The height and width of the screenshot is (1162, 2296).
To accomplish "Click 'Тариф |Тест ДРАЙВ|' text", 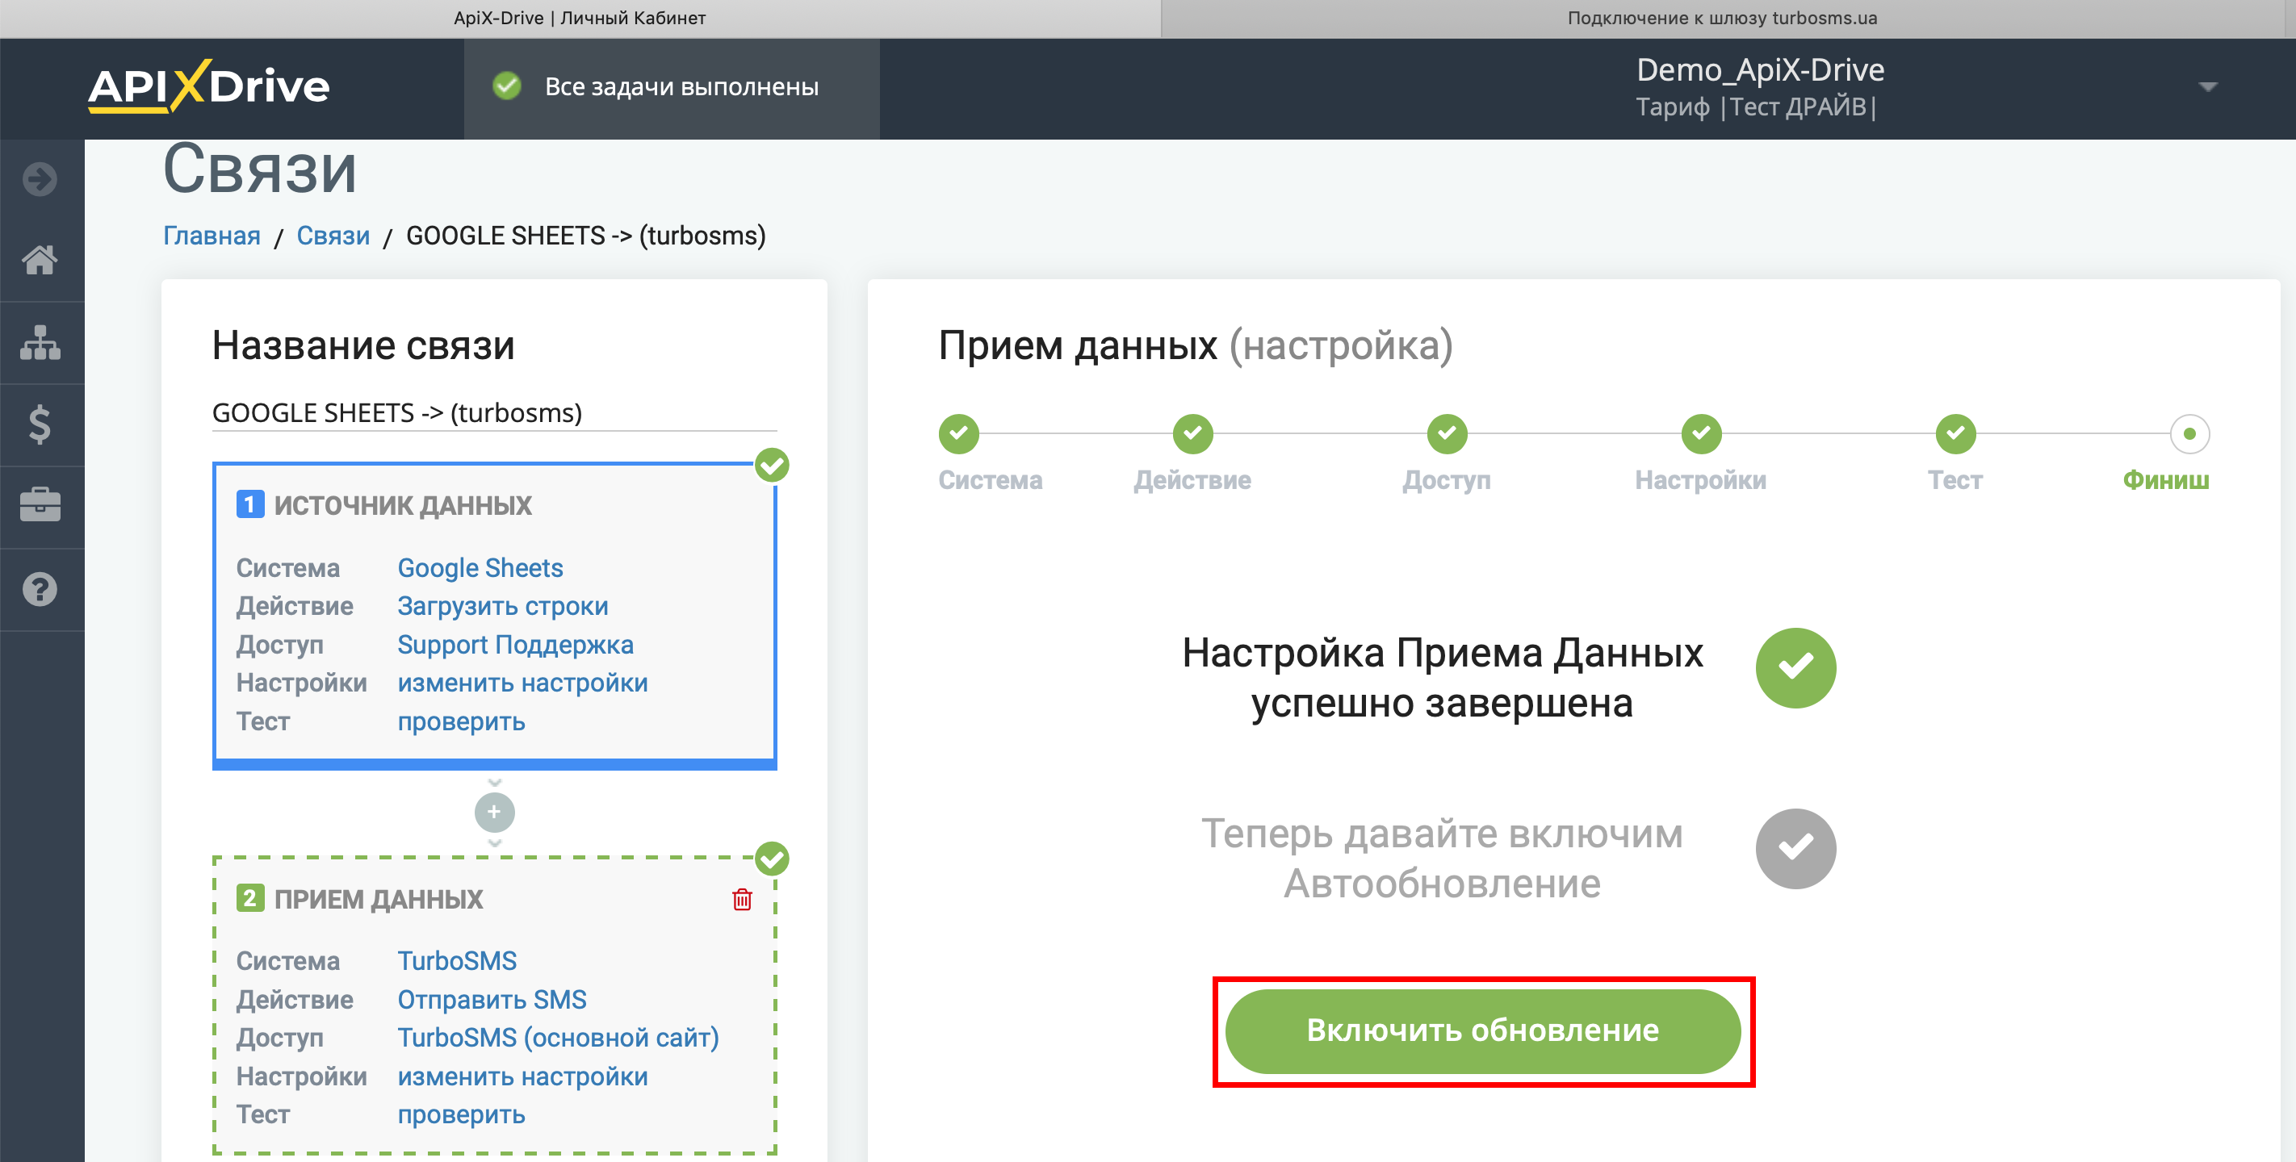I will (1756, 107).
